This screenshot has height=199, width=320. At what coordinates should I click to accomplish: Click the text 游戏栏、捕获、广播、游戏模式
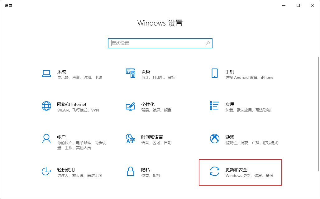pos(252,143)
